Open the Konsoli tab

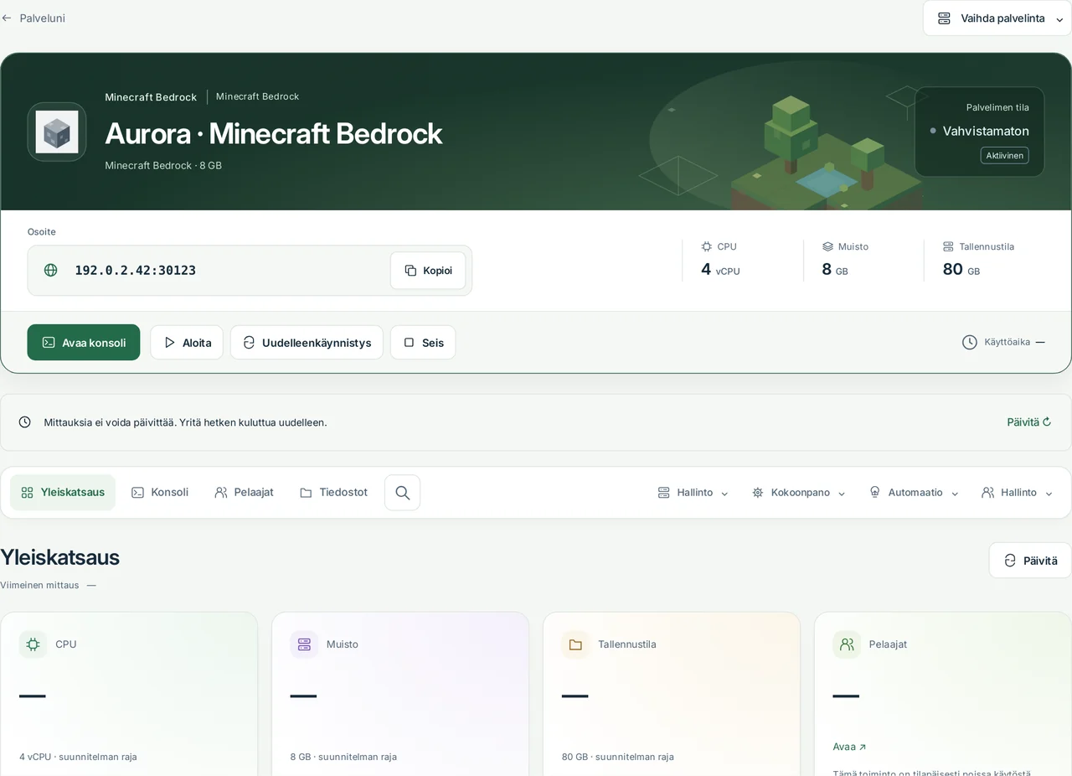pos(160,493)
